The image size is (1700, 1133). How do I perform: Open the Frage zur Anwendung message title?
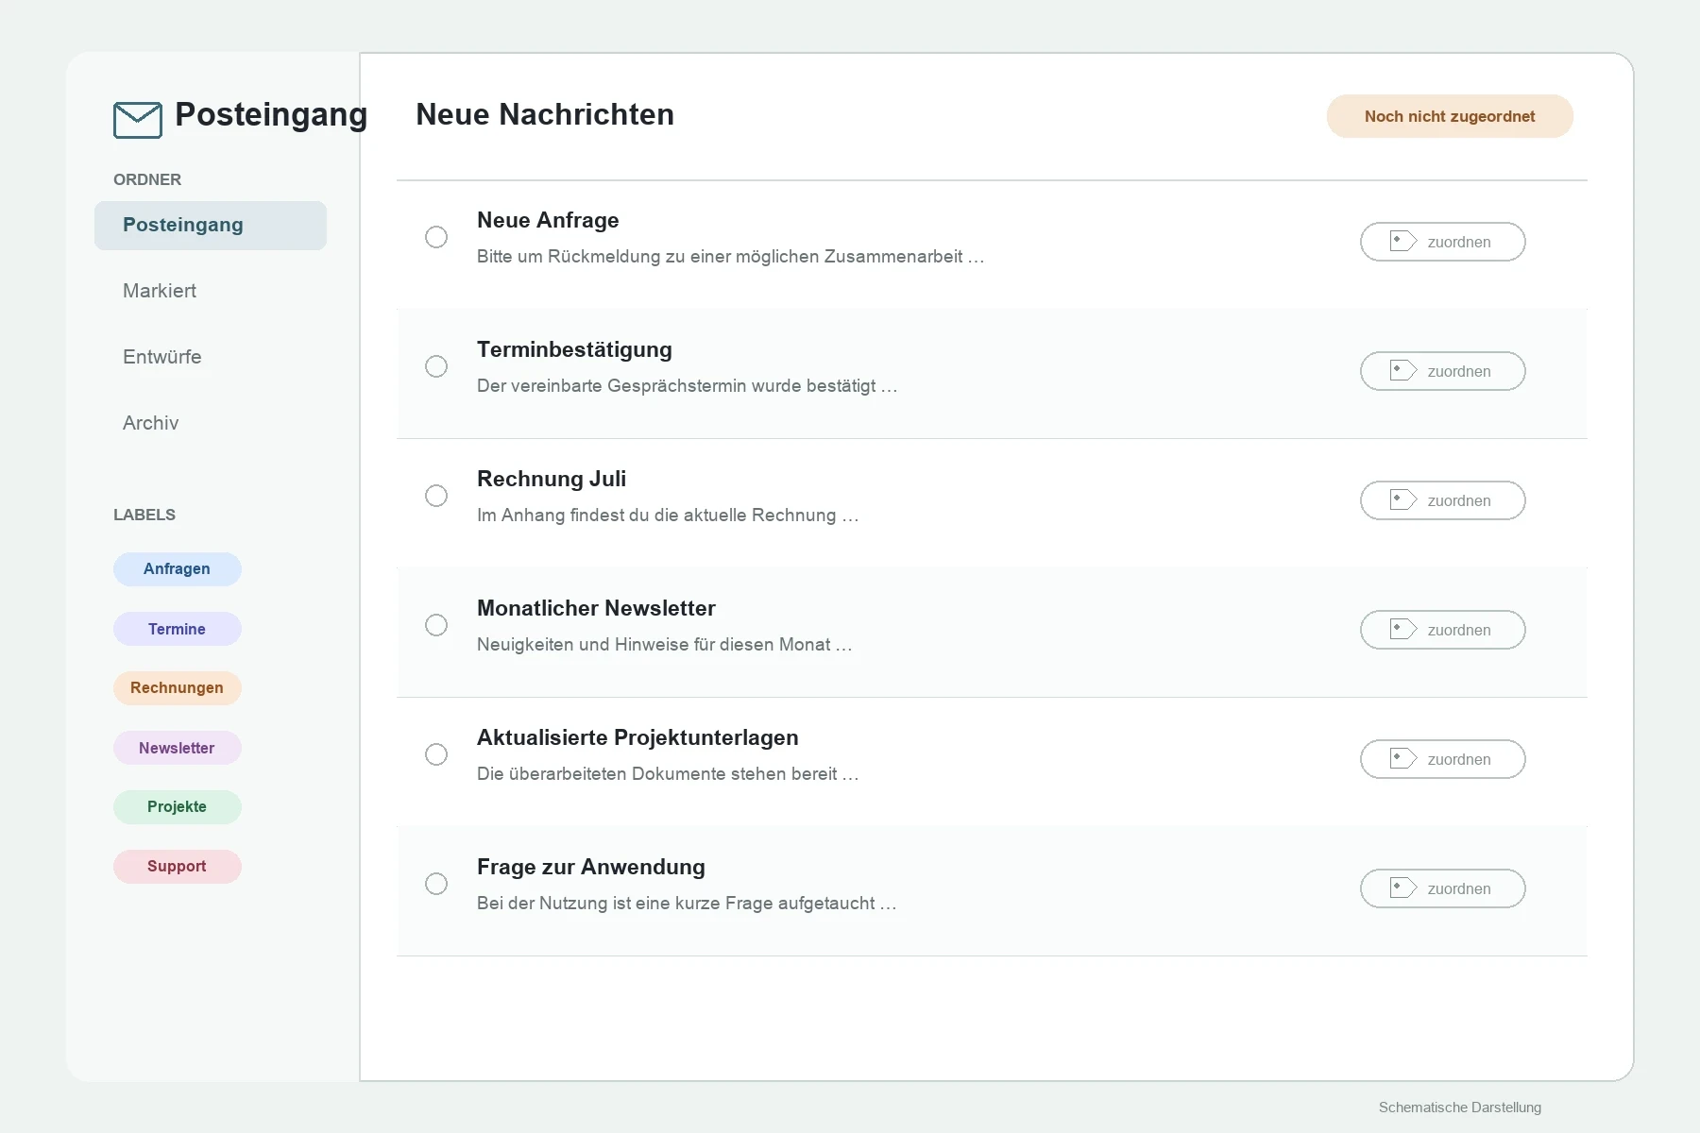591,867
